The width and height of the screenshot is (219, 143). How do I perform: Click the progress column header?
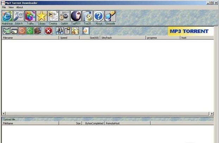[163, 38]
